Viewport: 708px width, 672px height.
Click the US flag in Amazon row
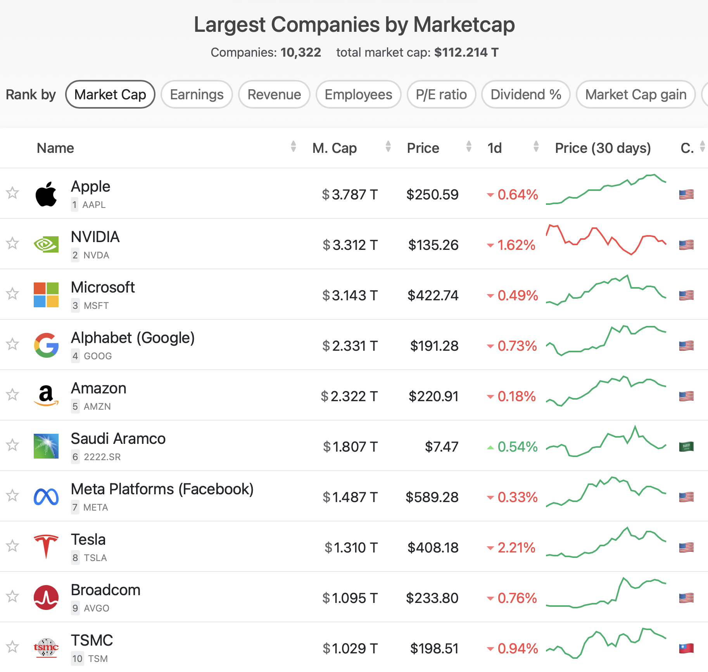686,396
